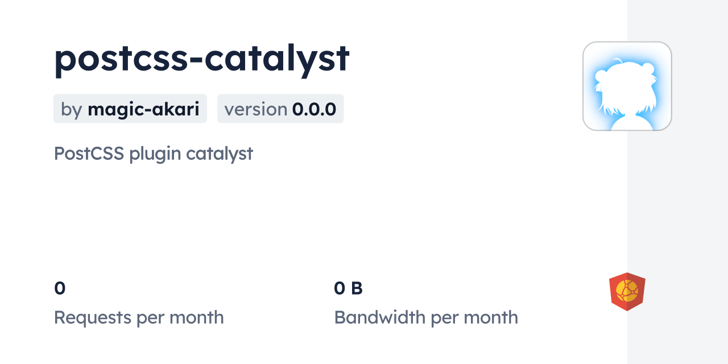Click the "Bandwidth per month" label
The width and height of the screenshot is (728, 364).
coord(426,317)
